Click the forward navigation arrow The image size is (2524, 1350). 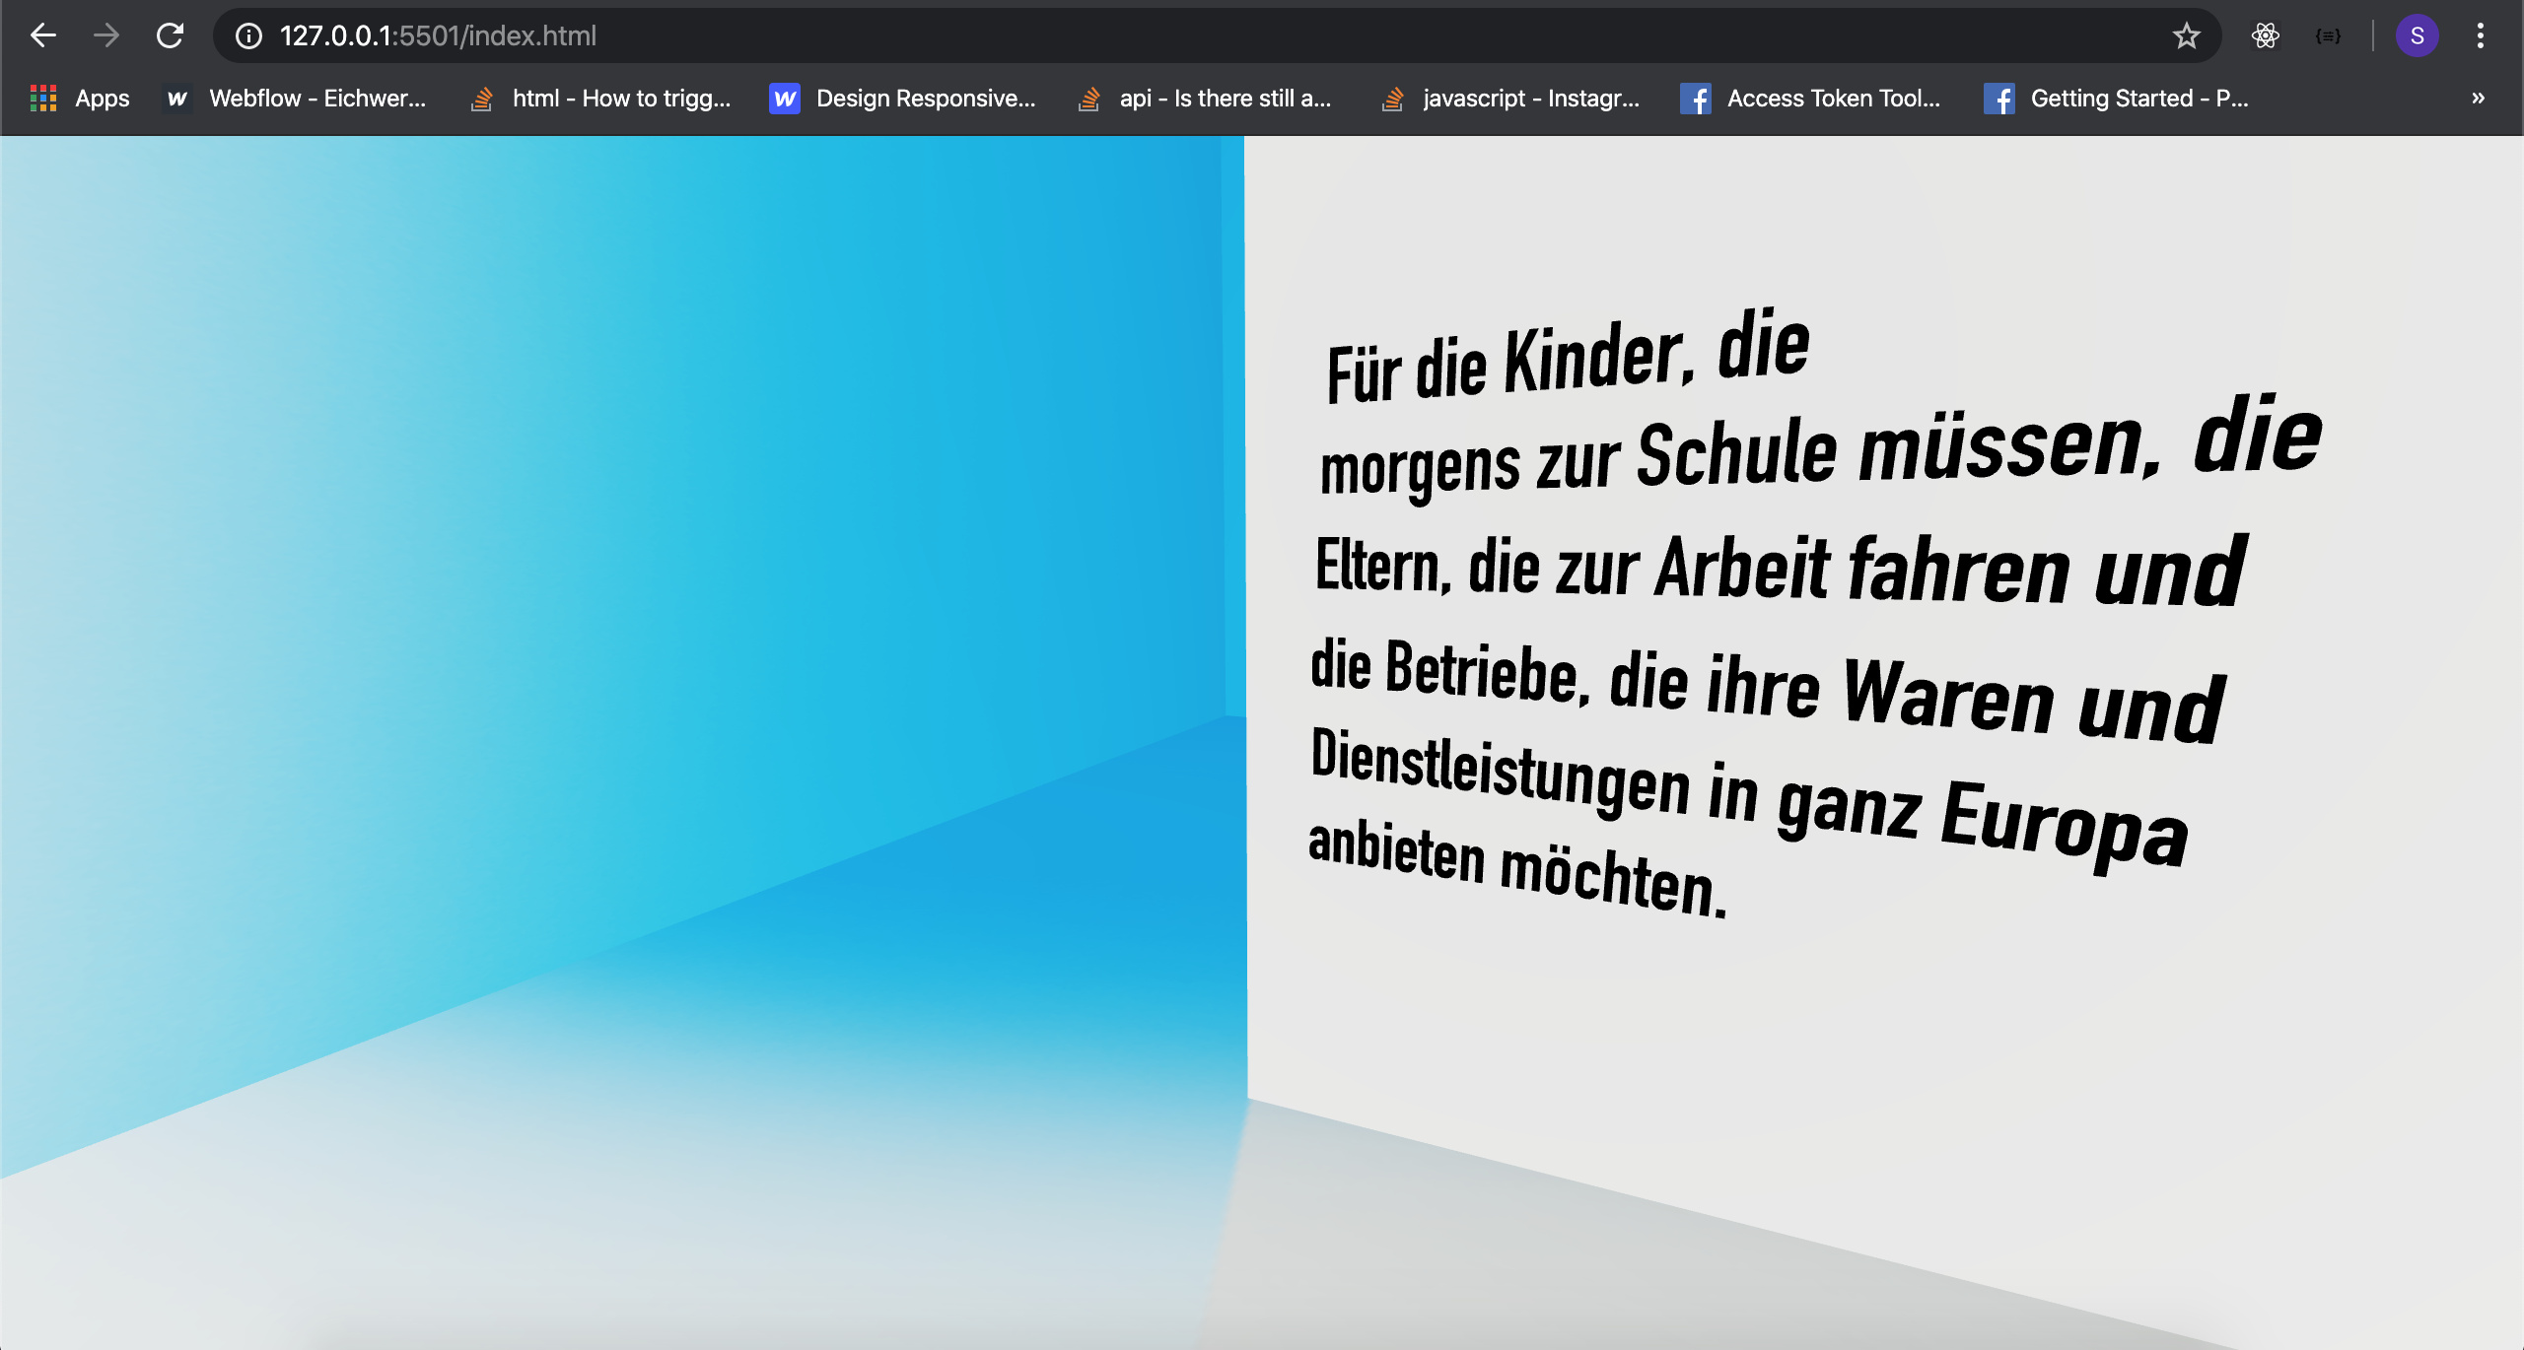click(x=106, y=36)
